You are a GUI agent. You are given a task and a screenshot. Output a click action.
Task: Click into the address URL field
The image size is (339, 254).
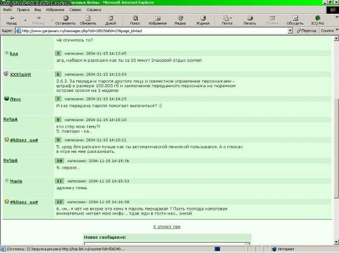151,30
